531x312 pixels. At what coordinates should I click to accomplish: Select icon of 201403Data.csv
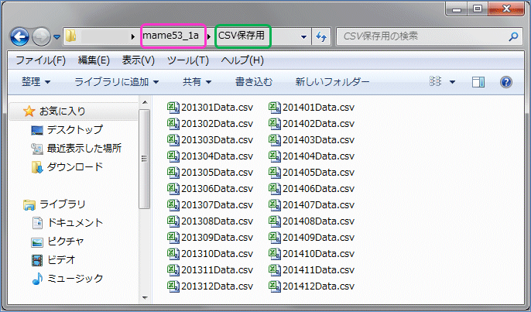point(275,140)
